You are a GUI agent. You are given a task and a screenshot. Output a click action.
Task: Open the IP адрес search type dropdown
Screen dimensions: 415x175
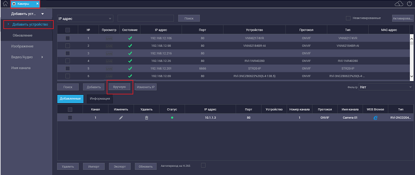85,19
